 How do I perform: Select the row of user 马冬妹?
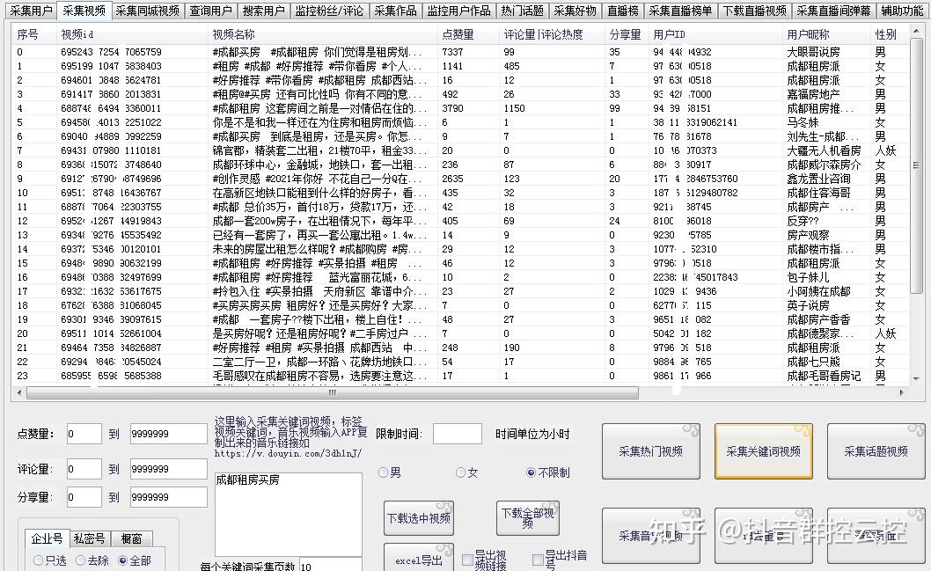(x=461, y=122)
